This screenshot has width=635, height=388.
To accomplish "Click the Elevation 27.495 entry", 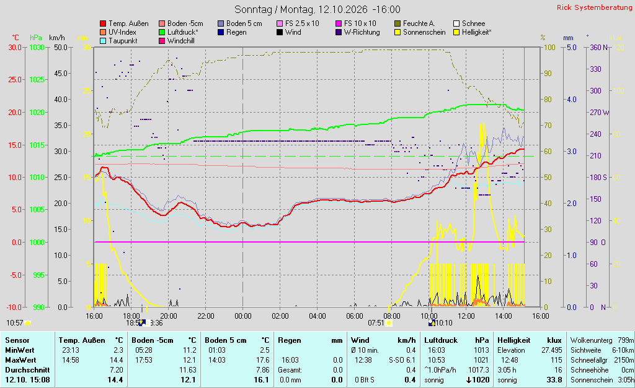I will point(530,350).
